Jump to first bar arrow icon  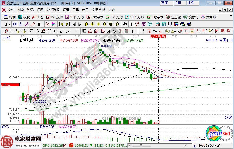tap(61, 24)
